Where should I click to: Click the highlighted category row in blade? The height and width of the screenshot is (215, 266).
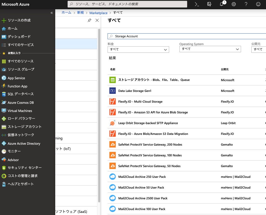pos(76,44)
